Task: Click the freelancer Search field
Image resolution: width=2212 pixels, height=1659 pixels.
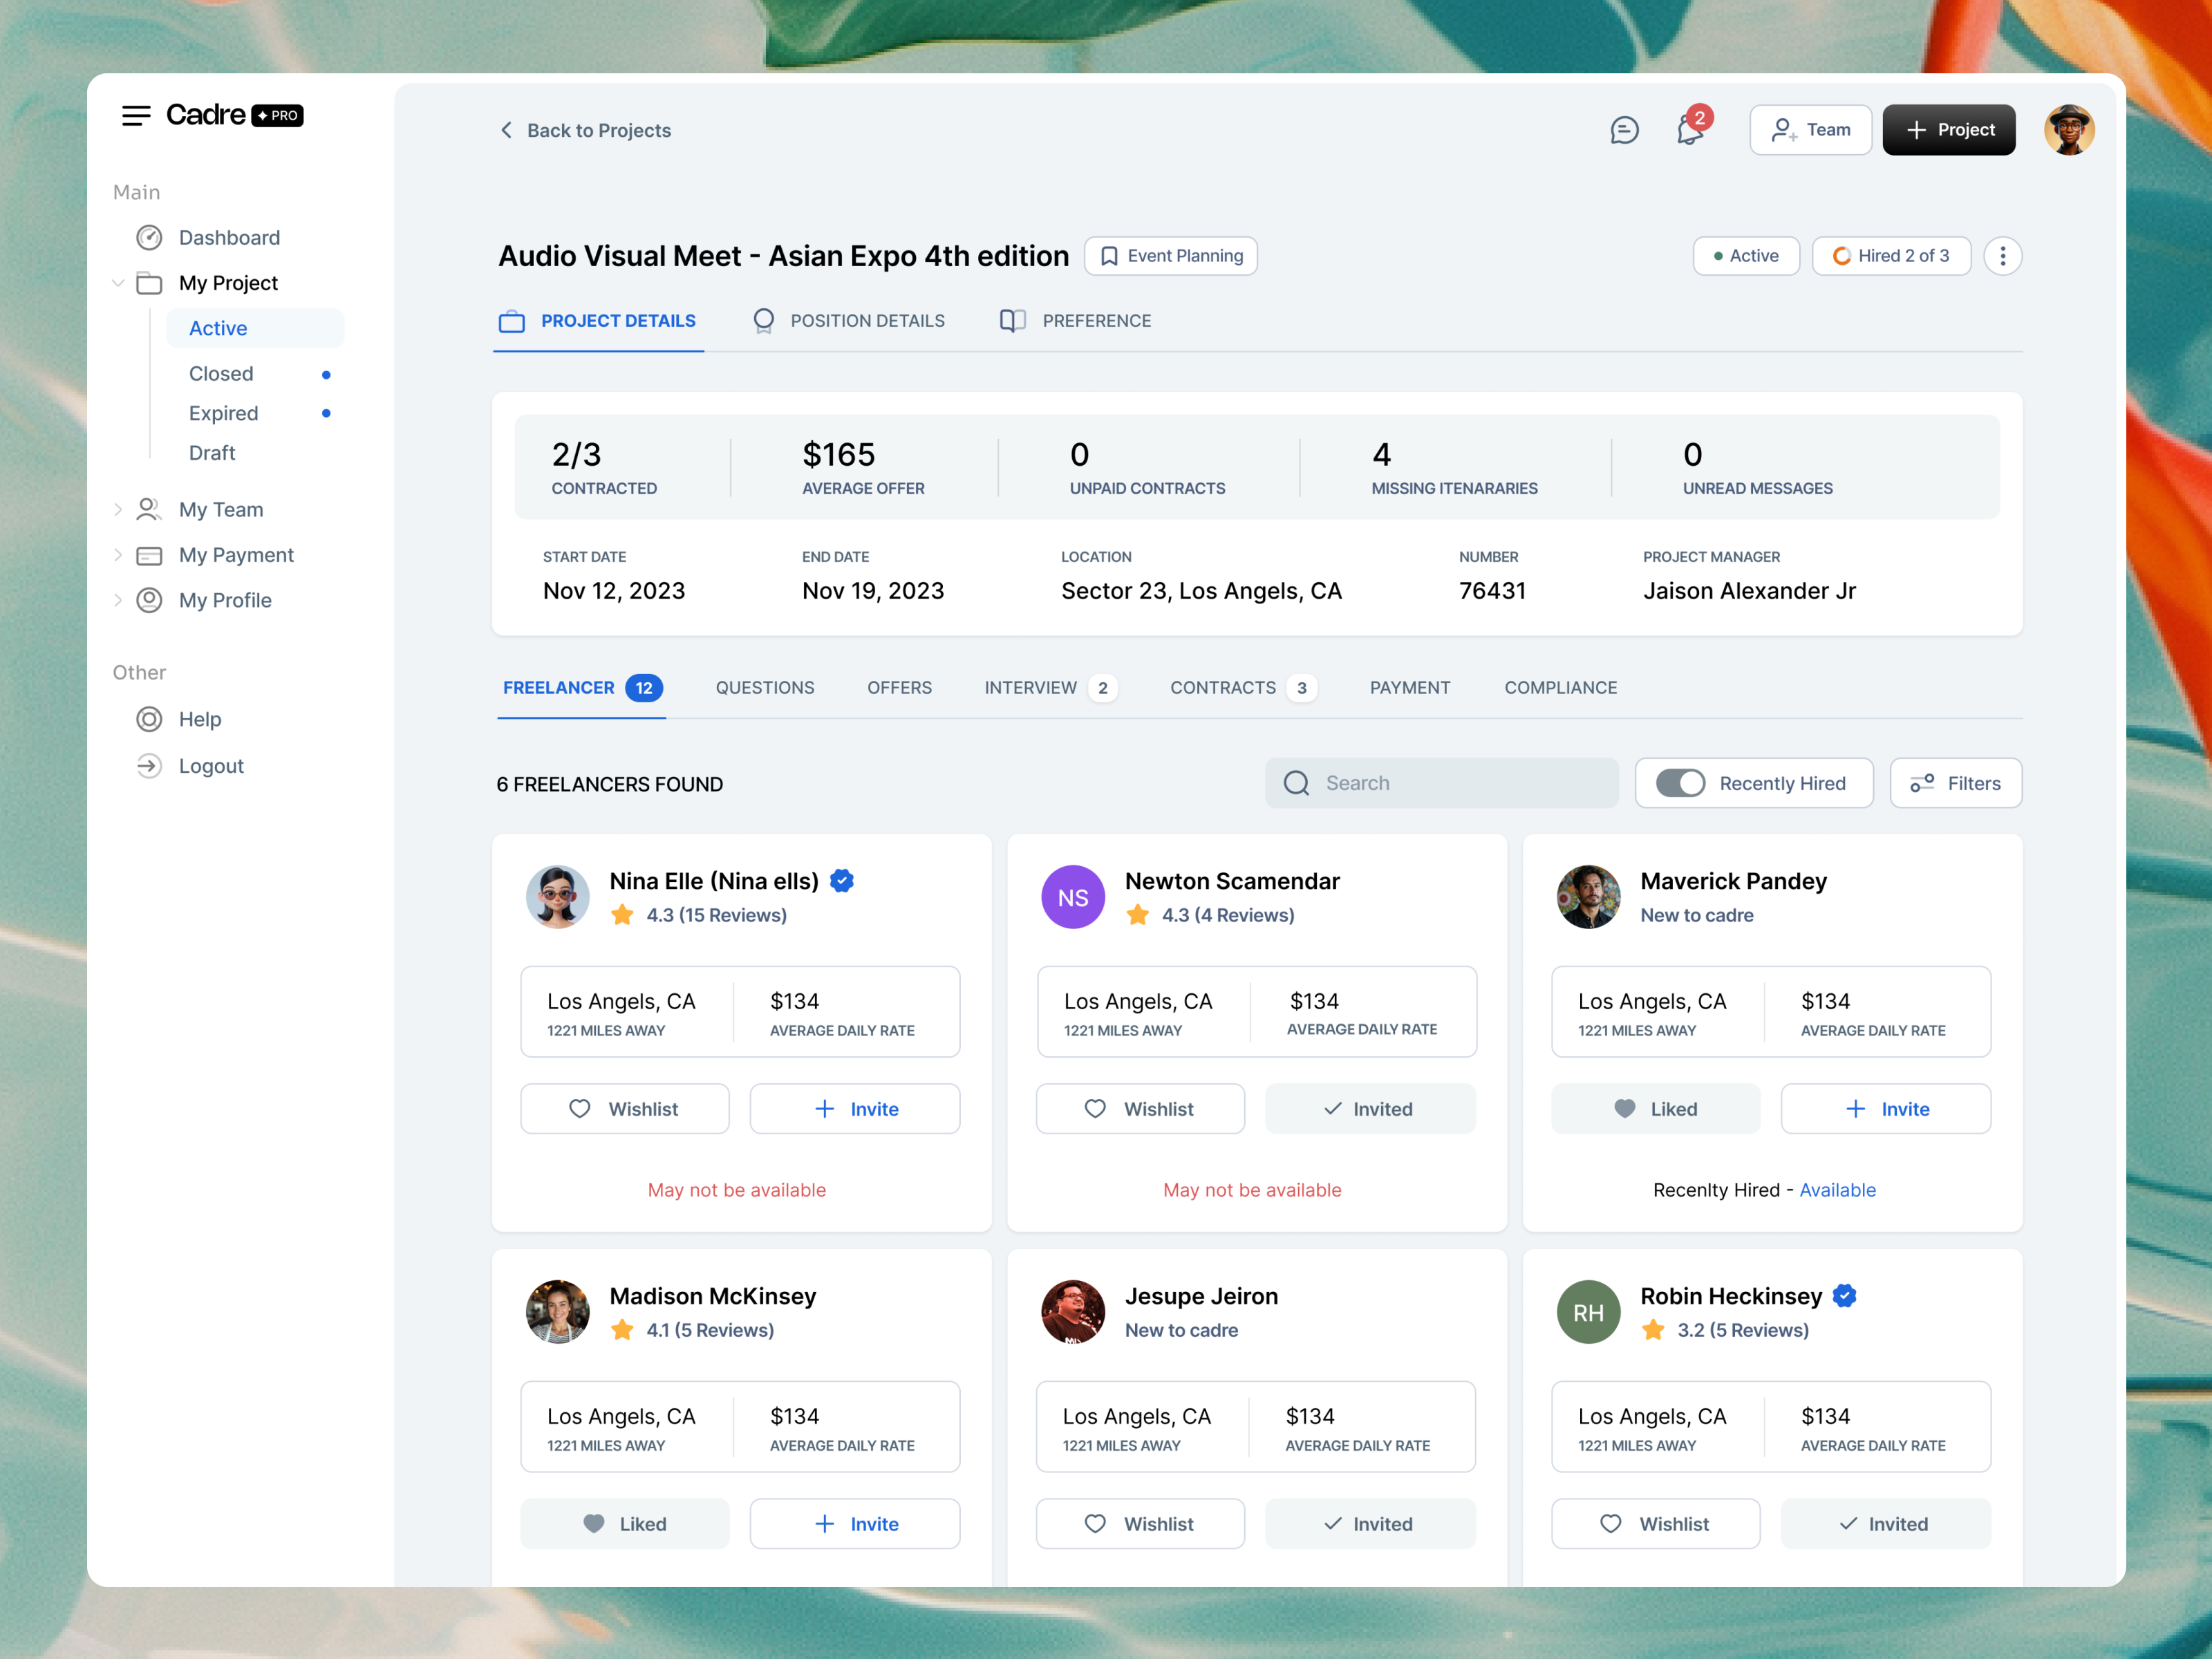Action: pos(1441,783)
